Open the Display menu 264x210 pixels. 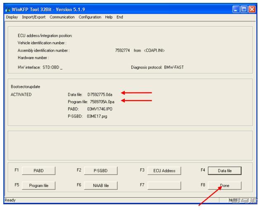click(x=12, y=17)
